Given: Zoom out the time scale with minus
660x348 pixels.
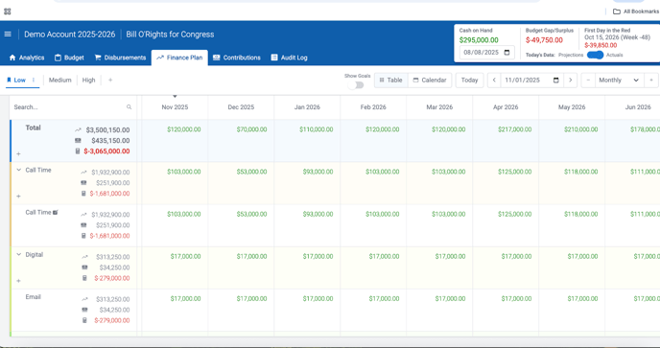Looking at the screenshot, I should pos(588,80).
